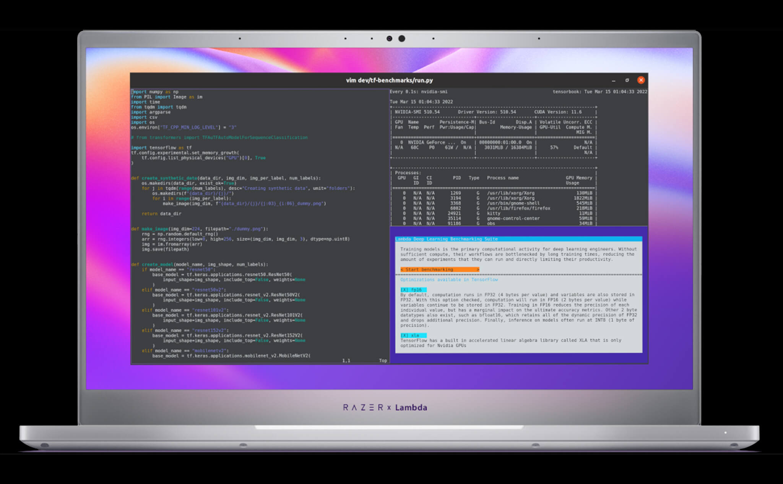Click the vim cursor position indicator 1,1

pos(346,361)
